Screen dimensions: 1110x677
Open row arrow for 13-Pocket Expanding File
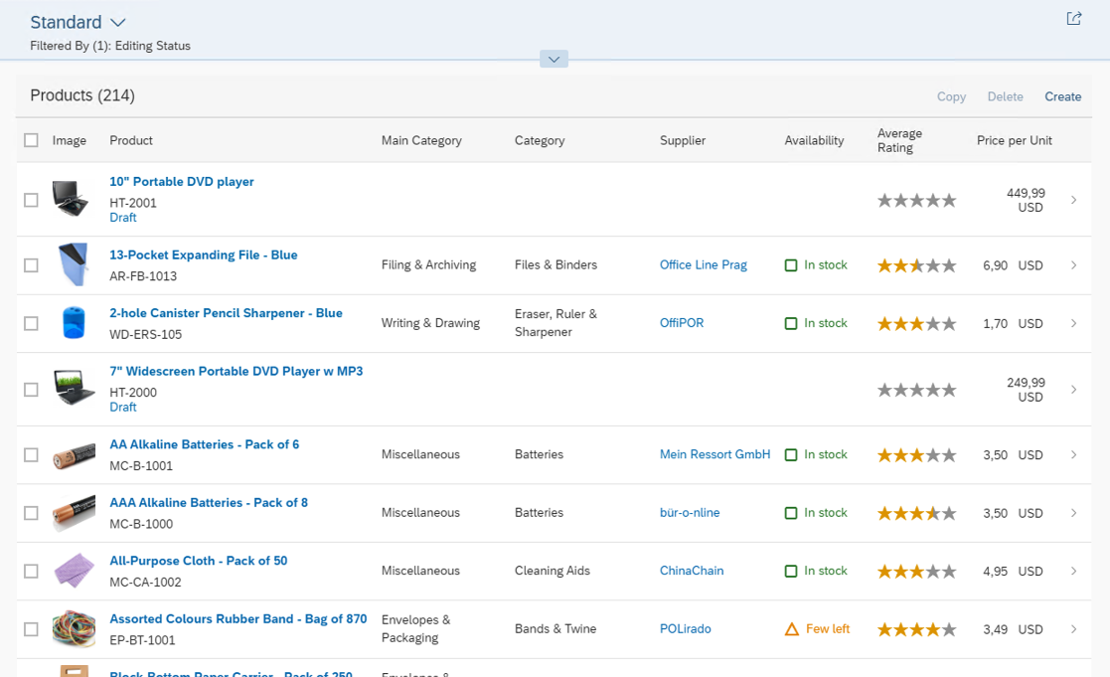tap(1074, 265)
